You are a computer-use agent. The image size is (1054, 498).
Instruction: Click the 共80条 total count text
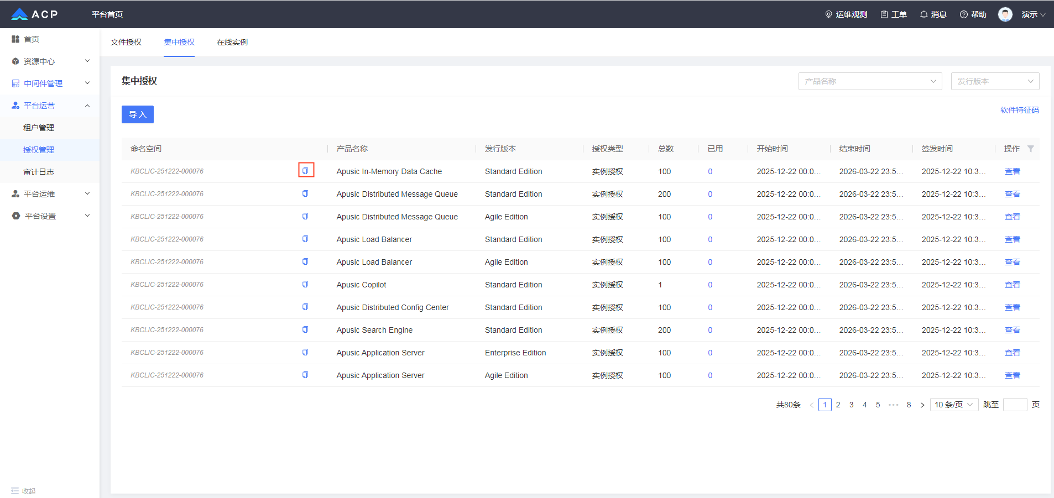[x=789, y=405]
